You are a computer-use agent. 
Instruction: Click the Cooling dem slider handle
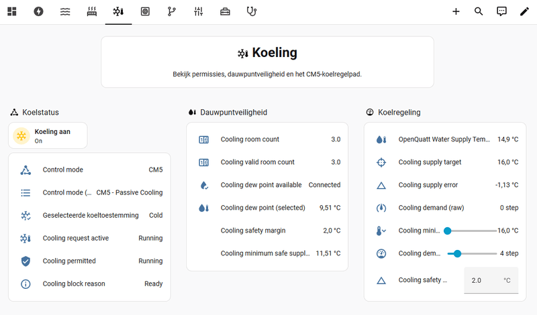tap(457, 254)
